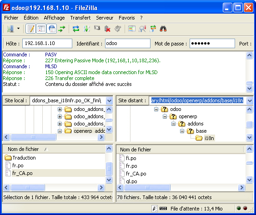Open the Site distant path dropdown
The height and width of the screenshot is (215, 256).
[250, 100]
